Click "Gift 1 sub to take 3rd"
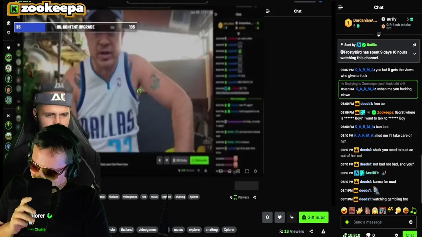This screenshot has height=237, width=422. tap(398, 26)
